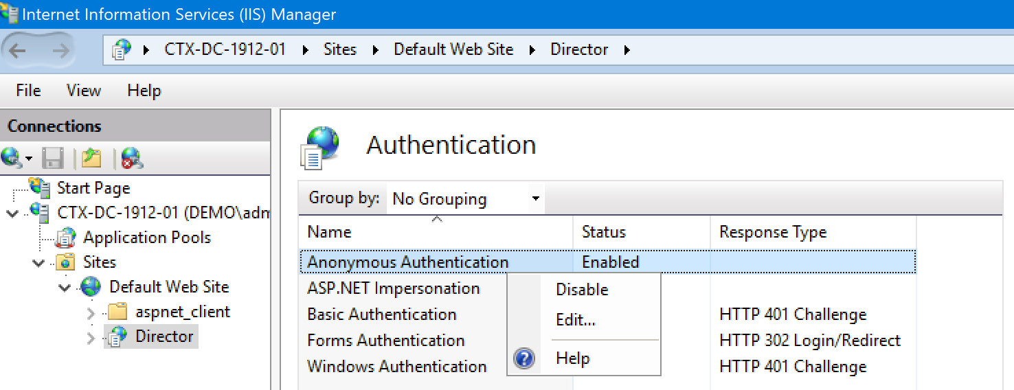Image resolution: width=1014 pixels, height=390 pixels.
Task: Click the HTTP 302 Login/Redirect cell
Action: pyautogui.click(x=810, y=341)
